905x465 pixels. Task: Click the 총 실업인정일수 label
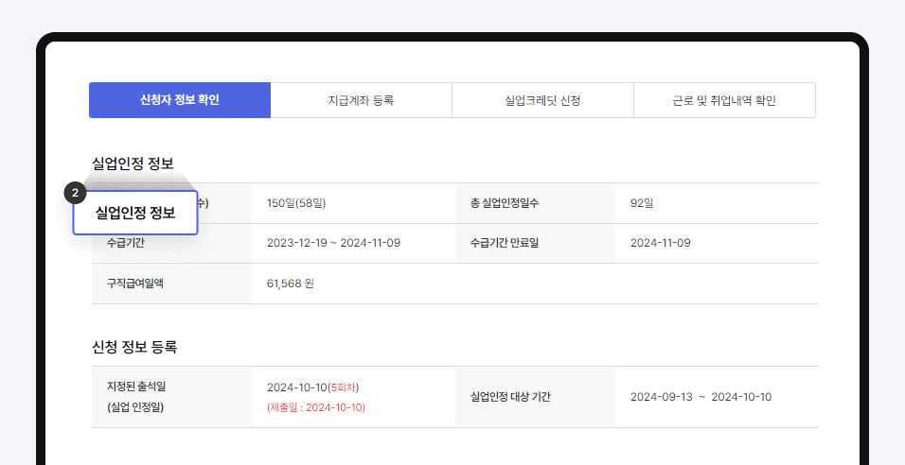pyautogui.click(x=505, y=203)
